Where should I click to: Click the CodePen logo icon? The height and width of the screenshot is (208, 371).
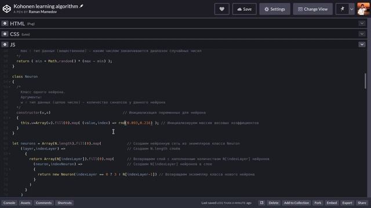coord(6,9)
